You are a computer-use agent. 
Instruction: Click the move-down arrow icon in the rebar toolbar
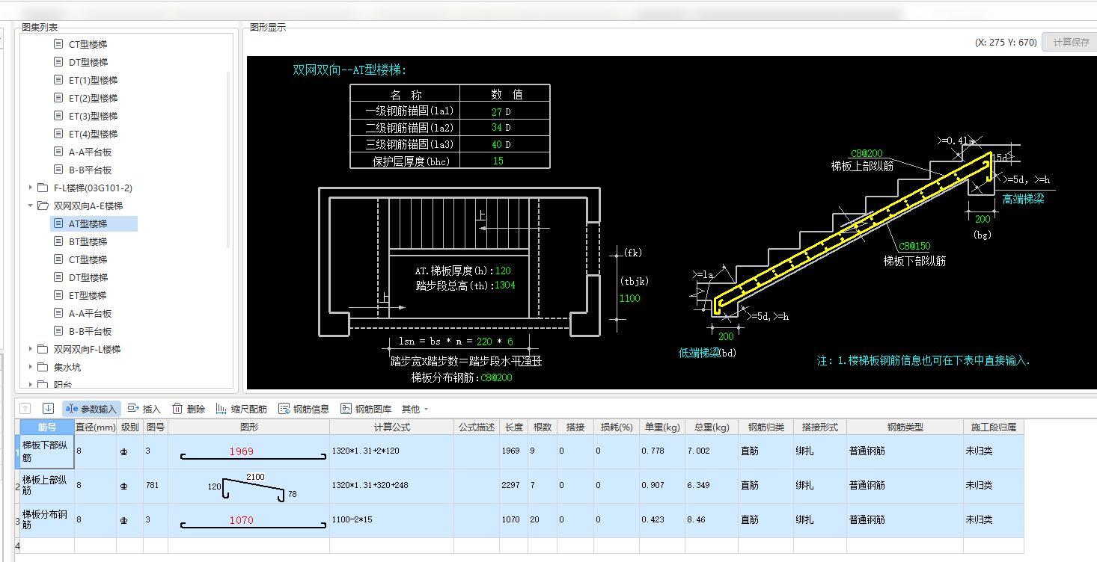click(48, 409)
